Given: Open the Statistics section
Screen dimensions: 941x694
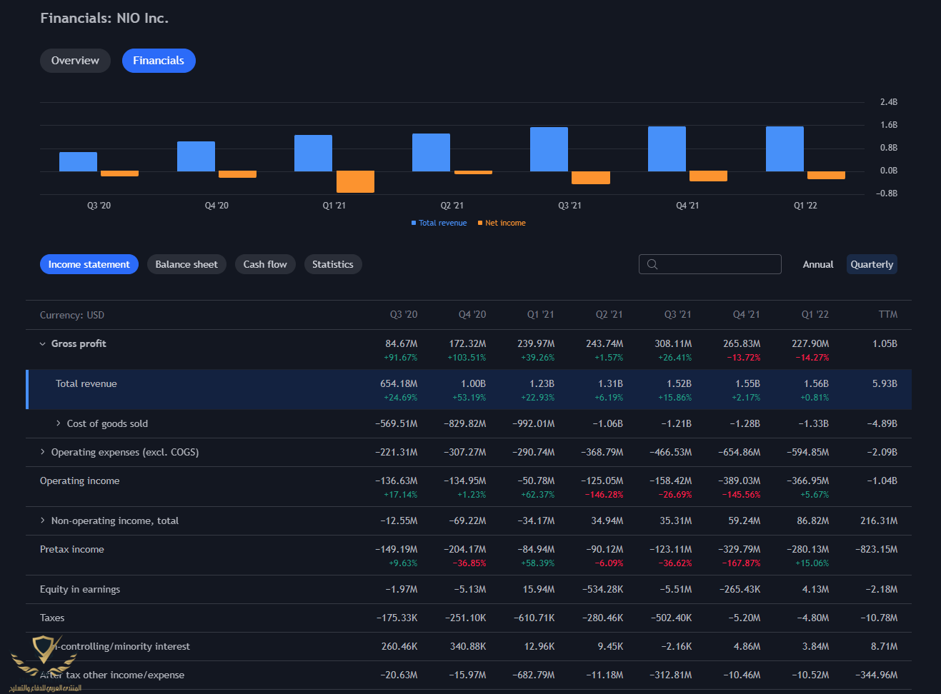Looking at the screenshot, I should coord(333,264).
